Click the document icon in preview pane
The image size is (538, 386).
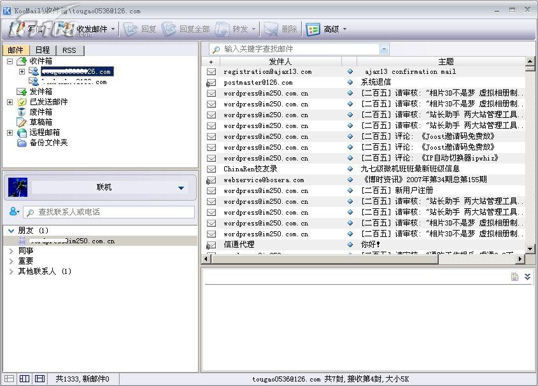click(514, 276)
